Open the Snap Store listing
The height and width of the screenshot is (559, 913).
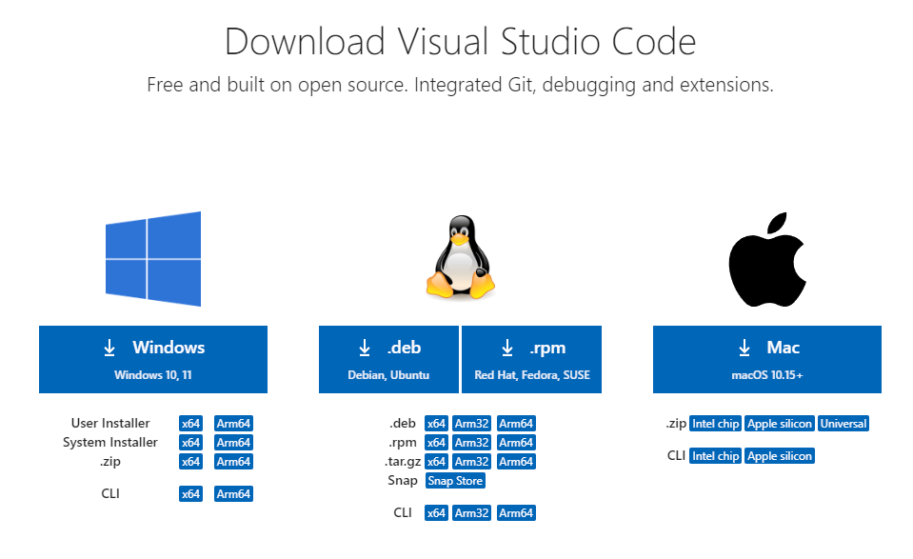(x=454, y=480)
